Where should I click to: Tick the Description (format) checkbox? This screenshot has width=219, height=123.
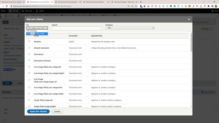pyautogui.click(x=29, y=60)
